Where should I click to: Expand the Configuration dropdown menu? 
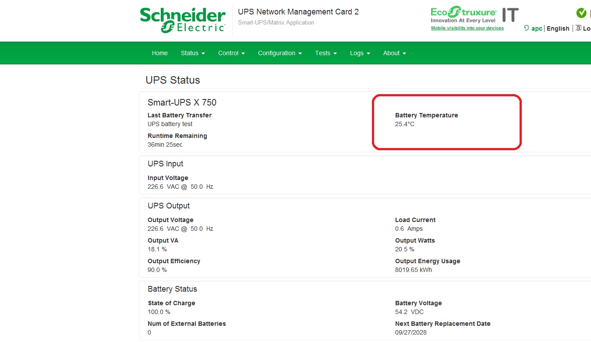point(280,53)
